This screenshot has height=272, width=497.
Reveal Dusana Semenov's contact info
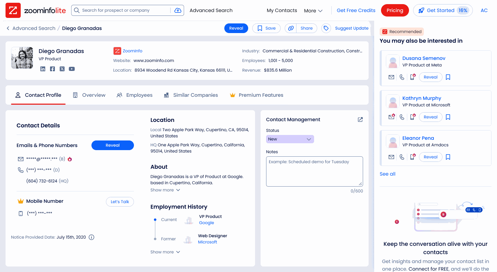tap(430, 77)
